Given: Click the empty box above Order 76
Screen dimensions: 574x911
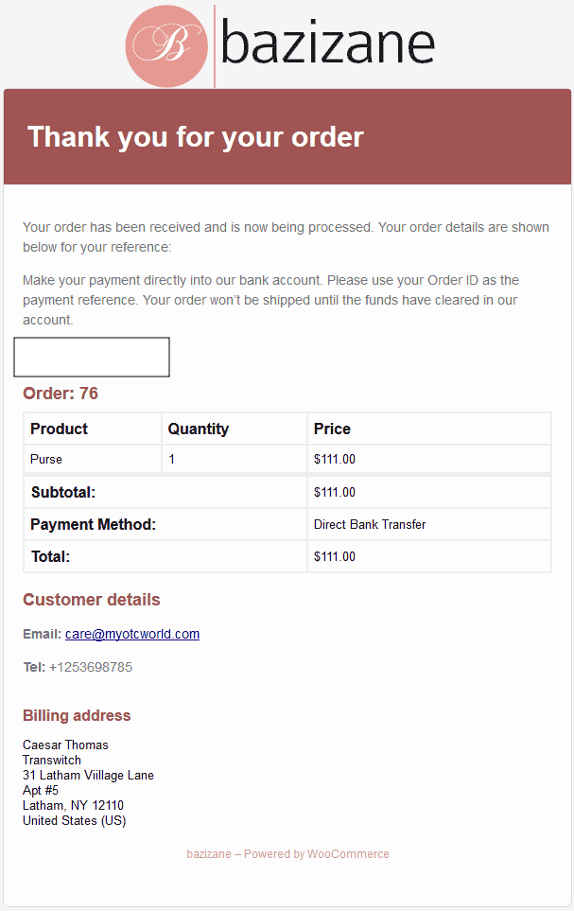Looking at the screenshot, I should coord(92,357).
